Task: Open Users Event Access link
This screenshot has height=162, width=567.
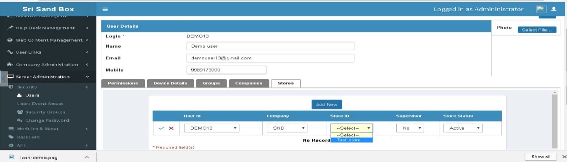Action: pyautogui.click(x=40, y=104)
